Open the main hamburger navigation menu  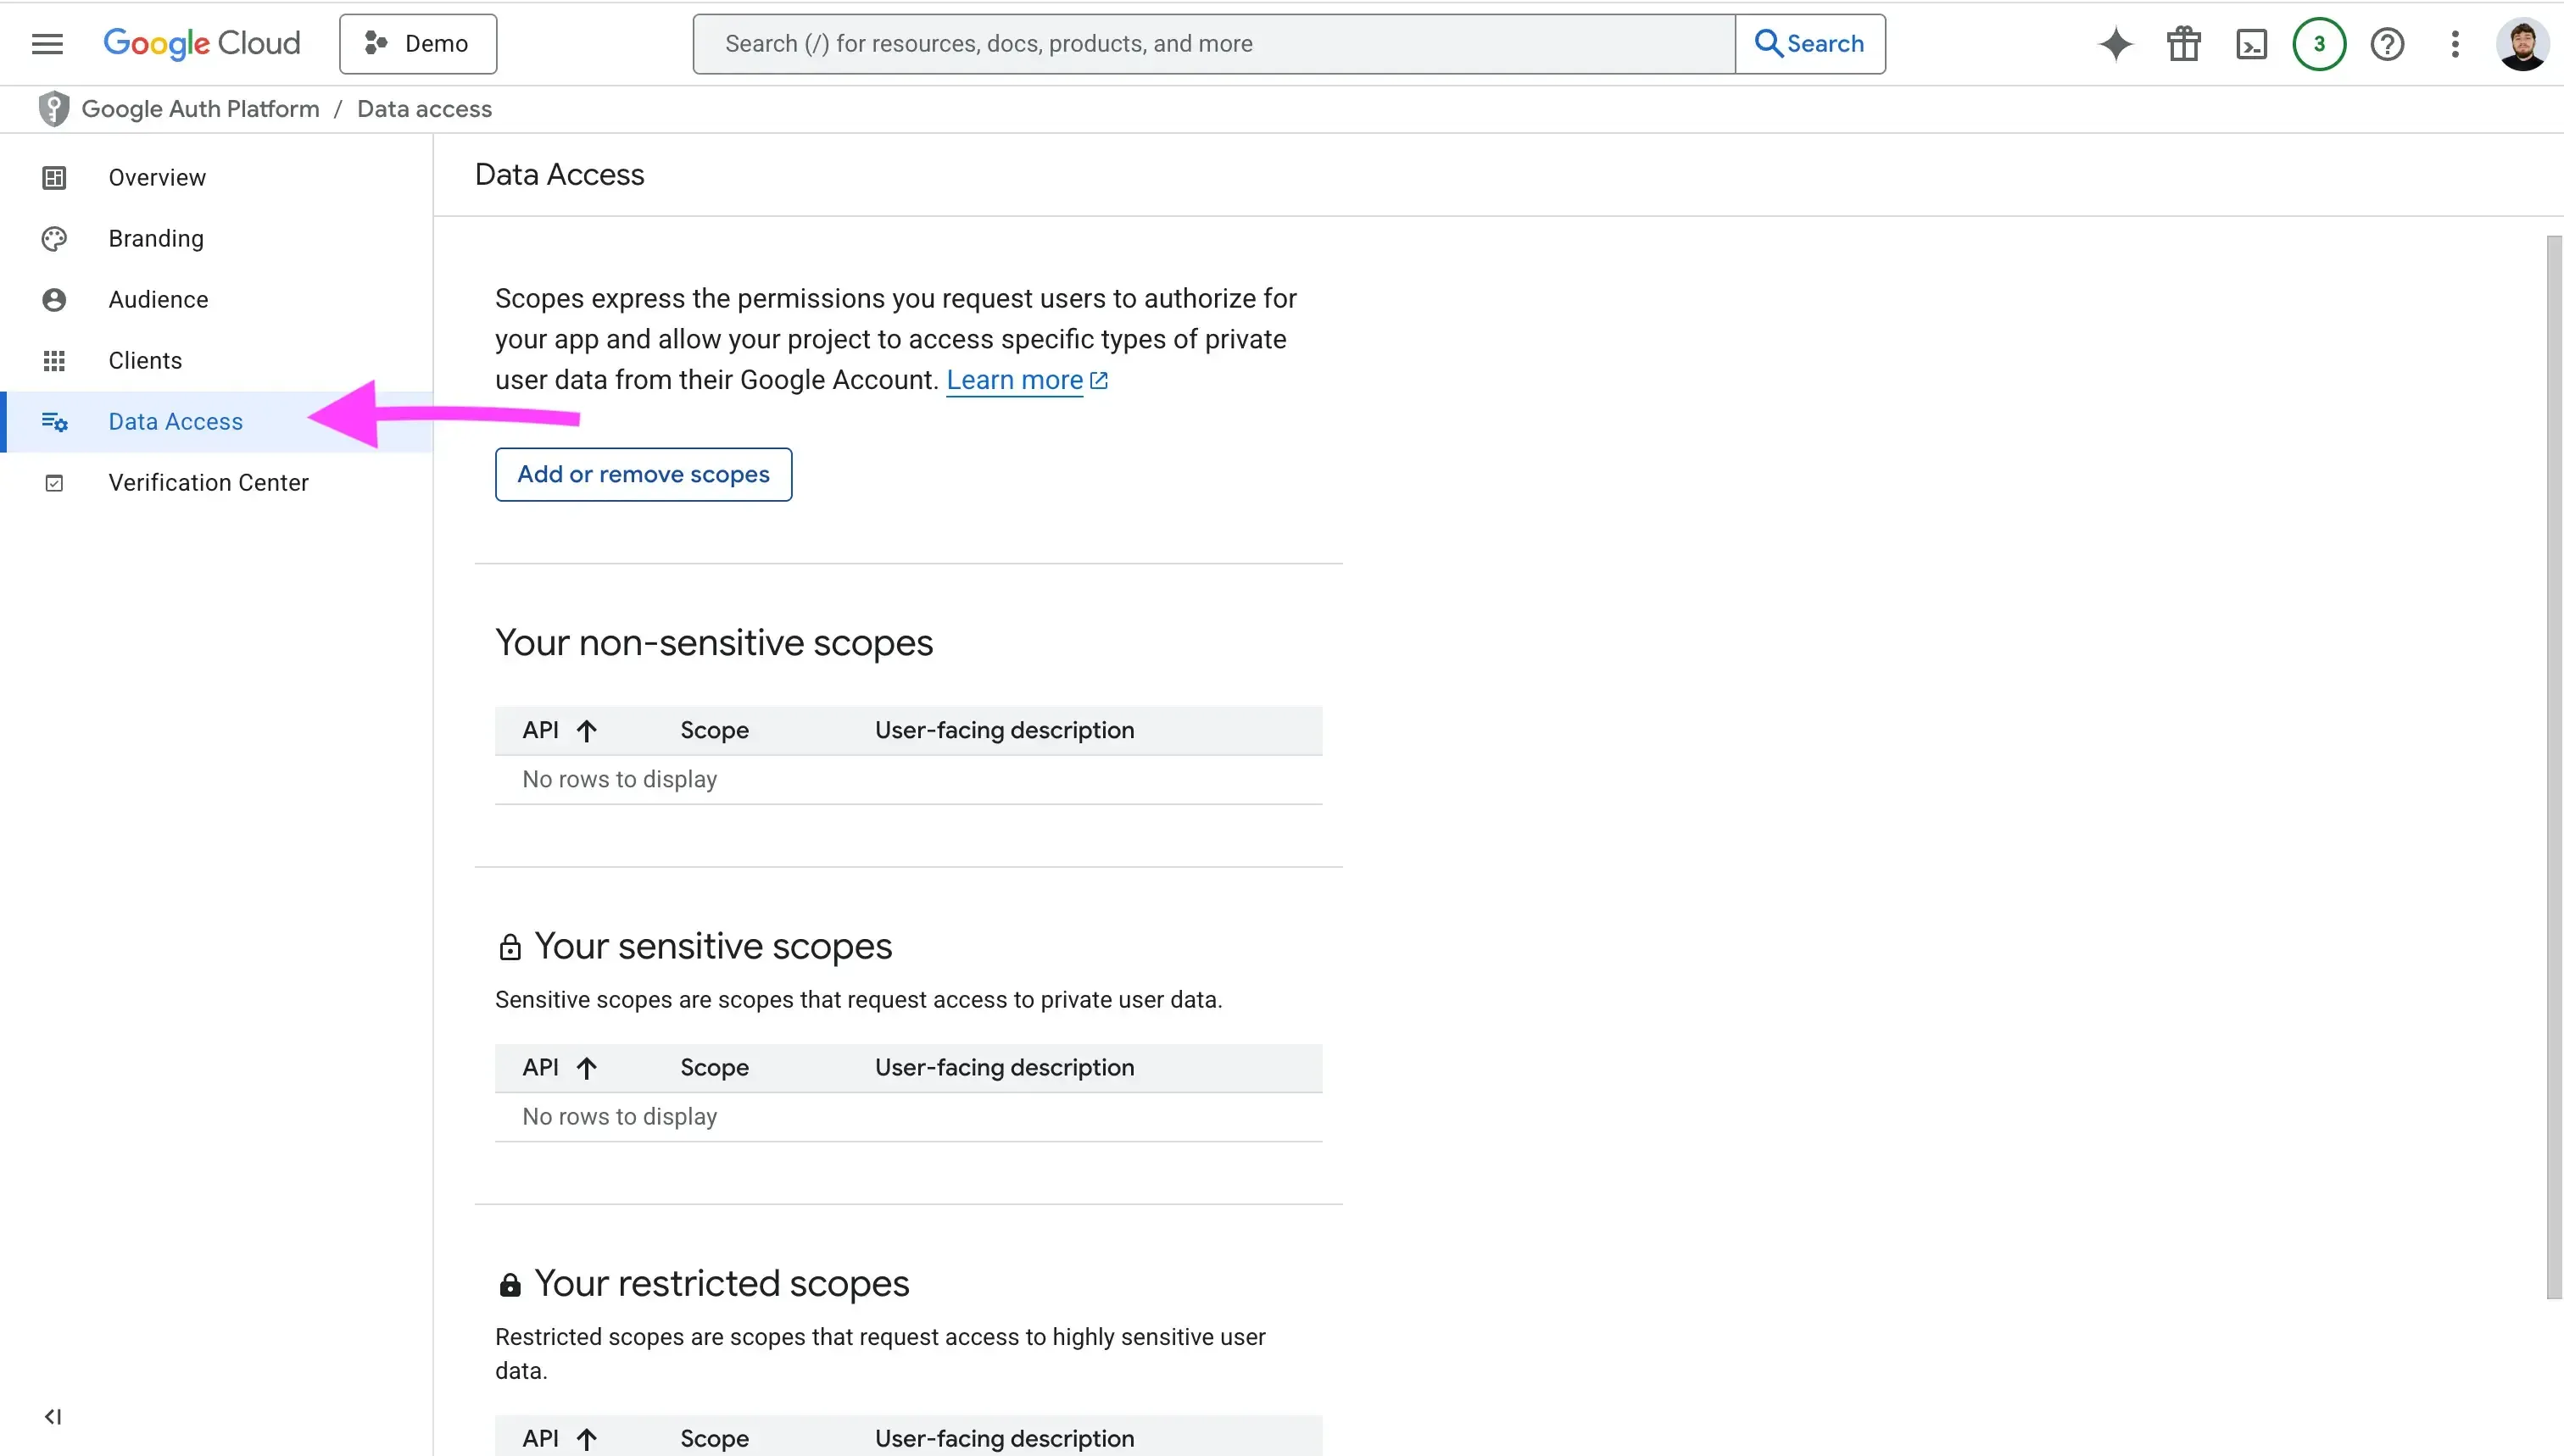point(47,44)
